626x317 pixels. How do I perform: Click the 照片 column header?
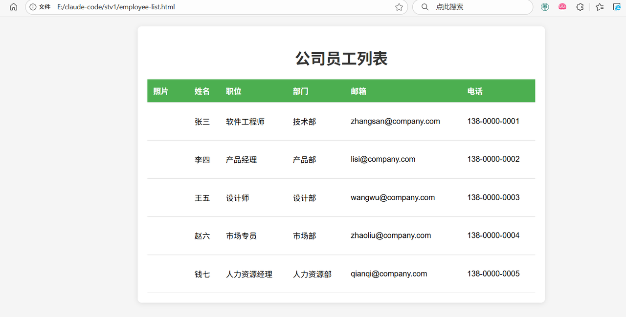click(x=160, y=91)
